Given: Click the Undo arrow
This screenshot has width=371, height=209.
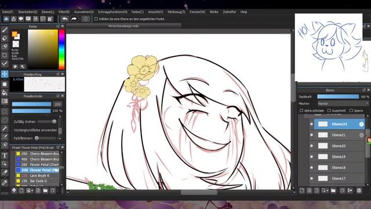Looking at the screenshot, I should click(x=64, y=19).
